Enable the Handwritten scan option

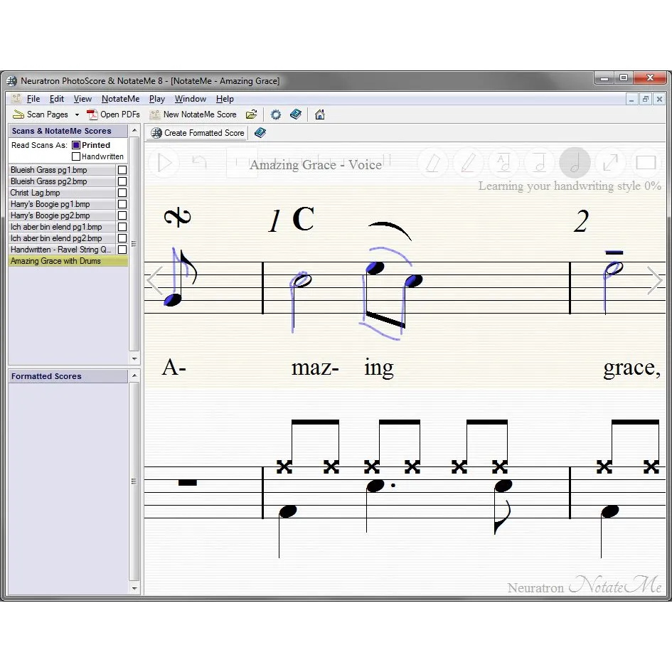pos(76,156)
